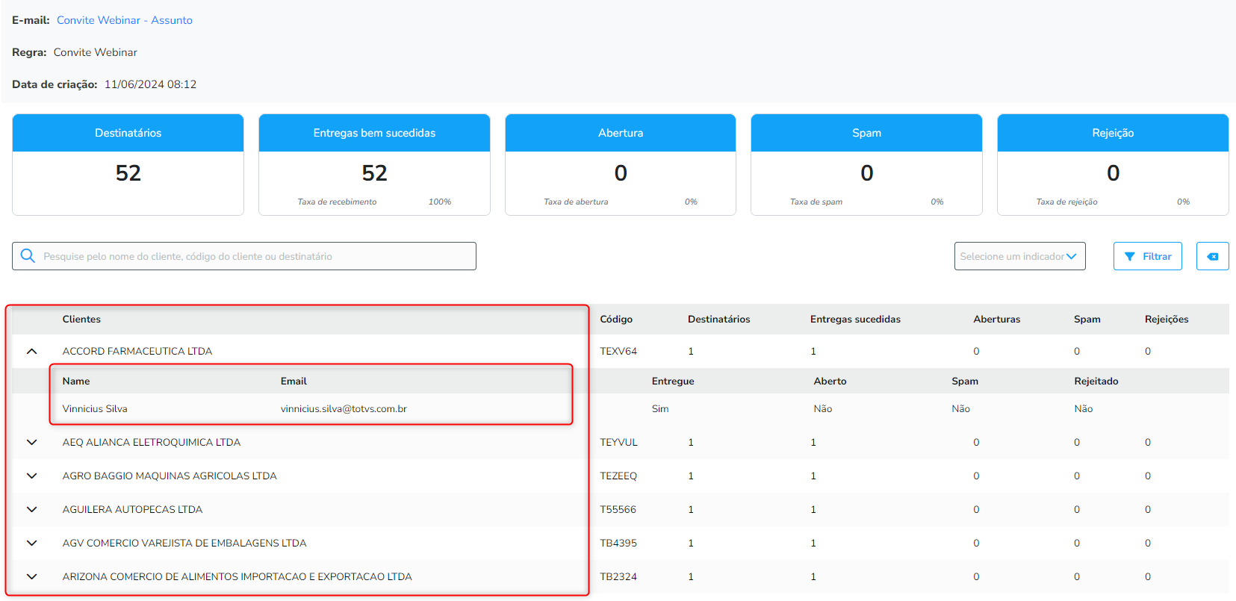This screenshot has width=1236, height=601.
Task: Click the creation date 11/06/2024 08:12
Action: coord(150,84)
